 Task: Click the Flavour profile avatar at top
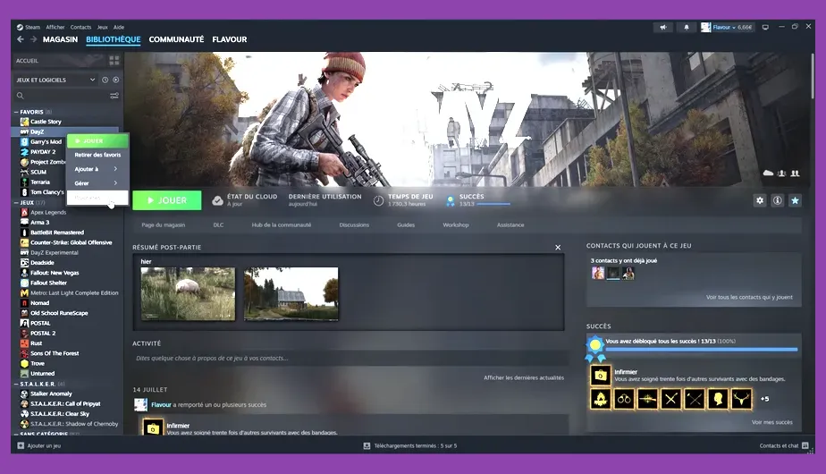[x=706, y=28]
